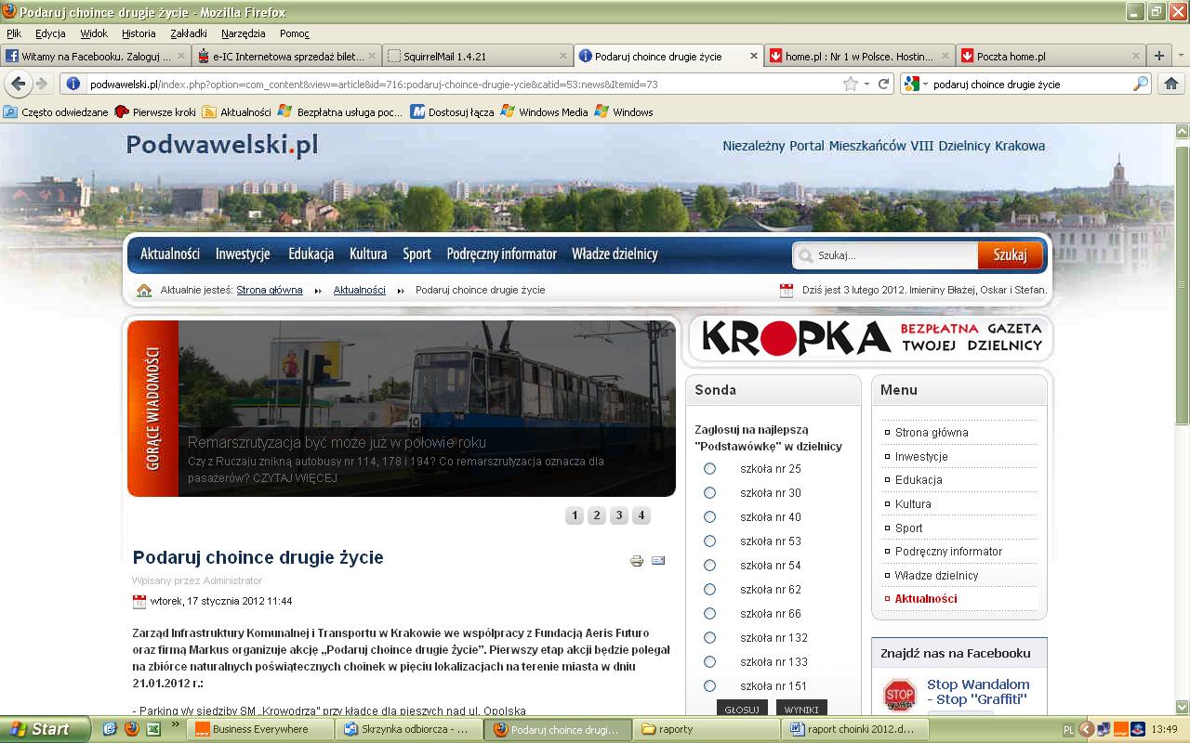
Task: Click the site identity info icon
Action: (x=75, y=84)
